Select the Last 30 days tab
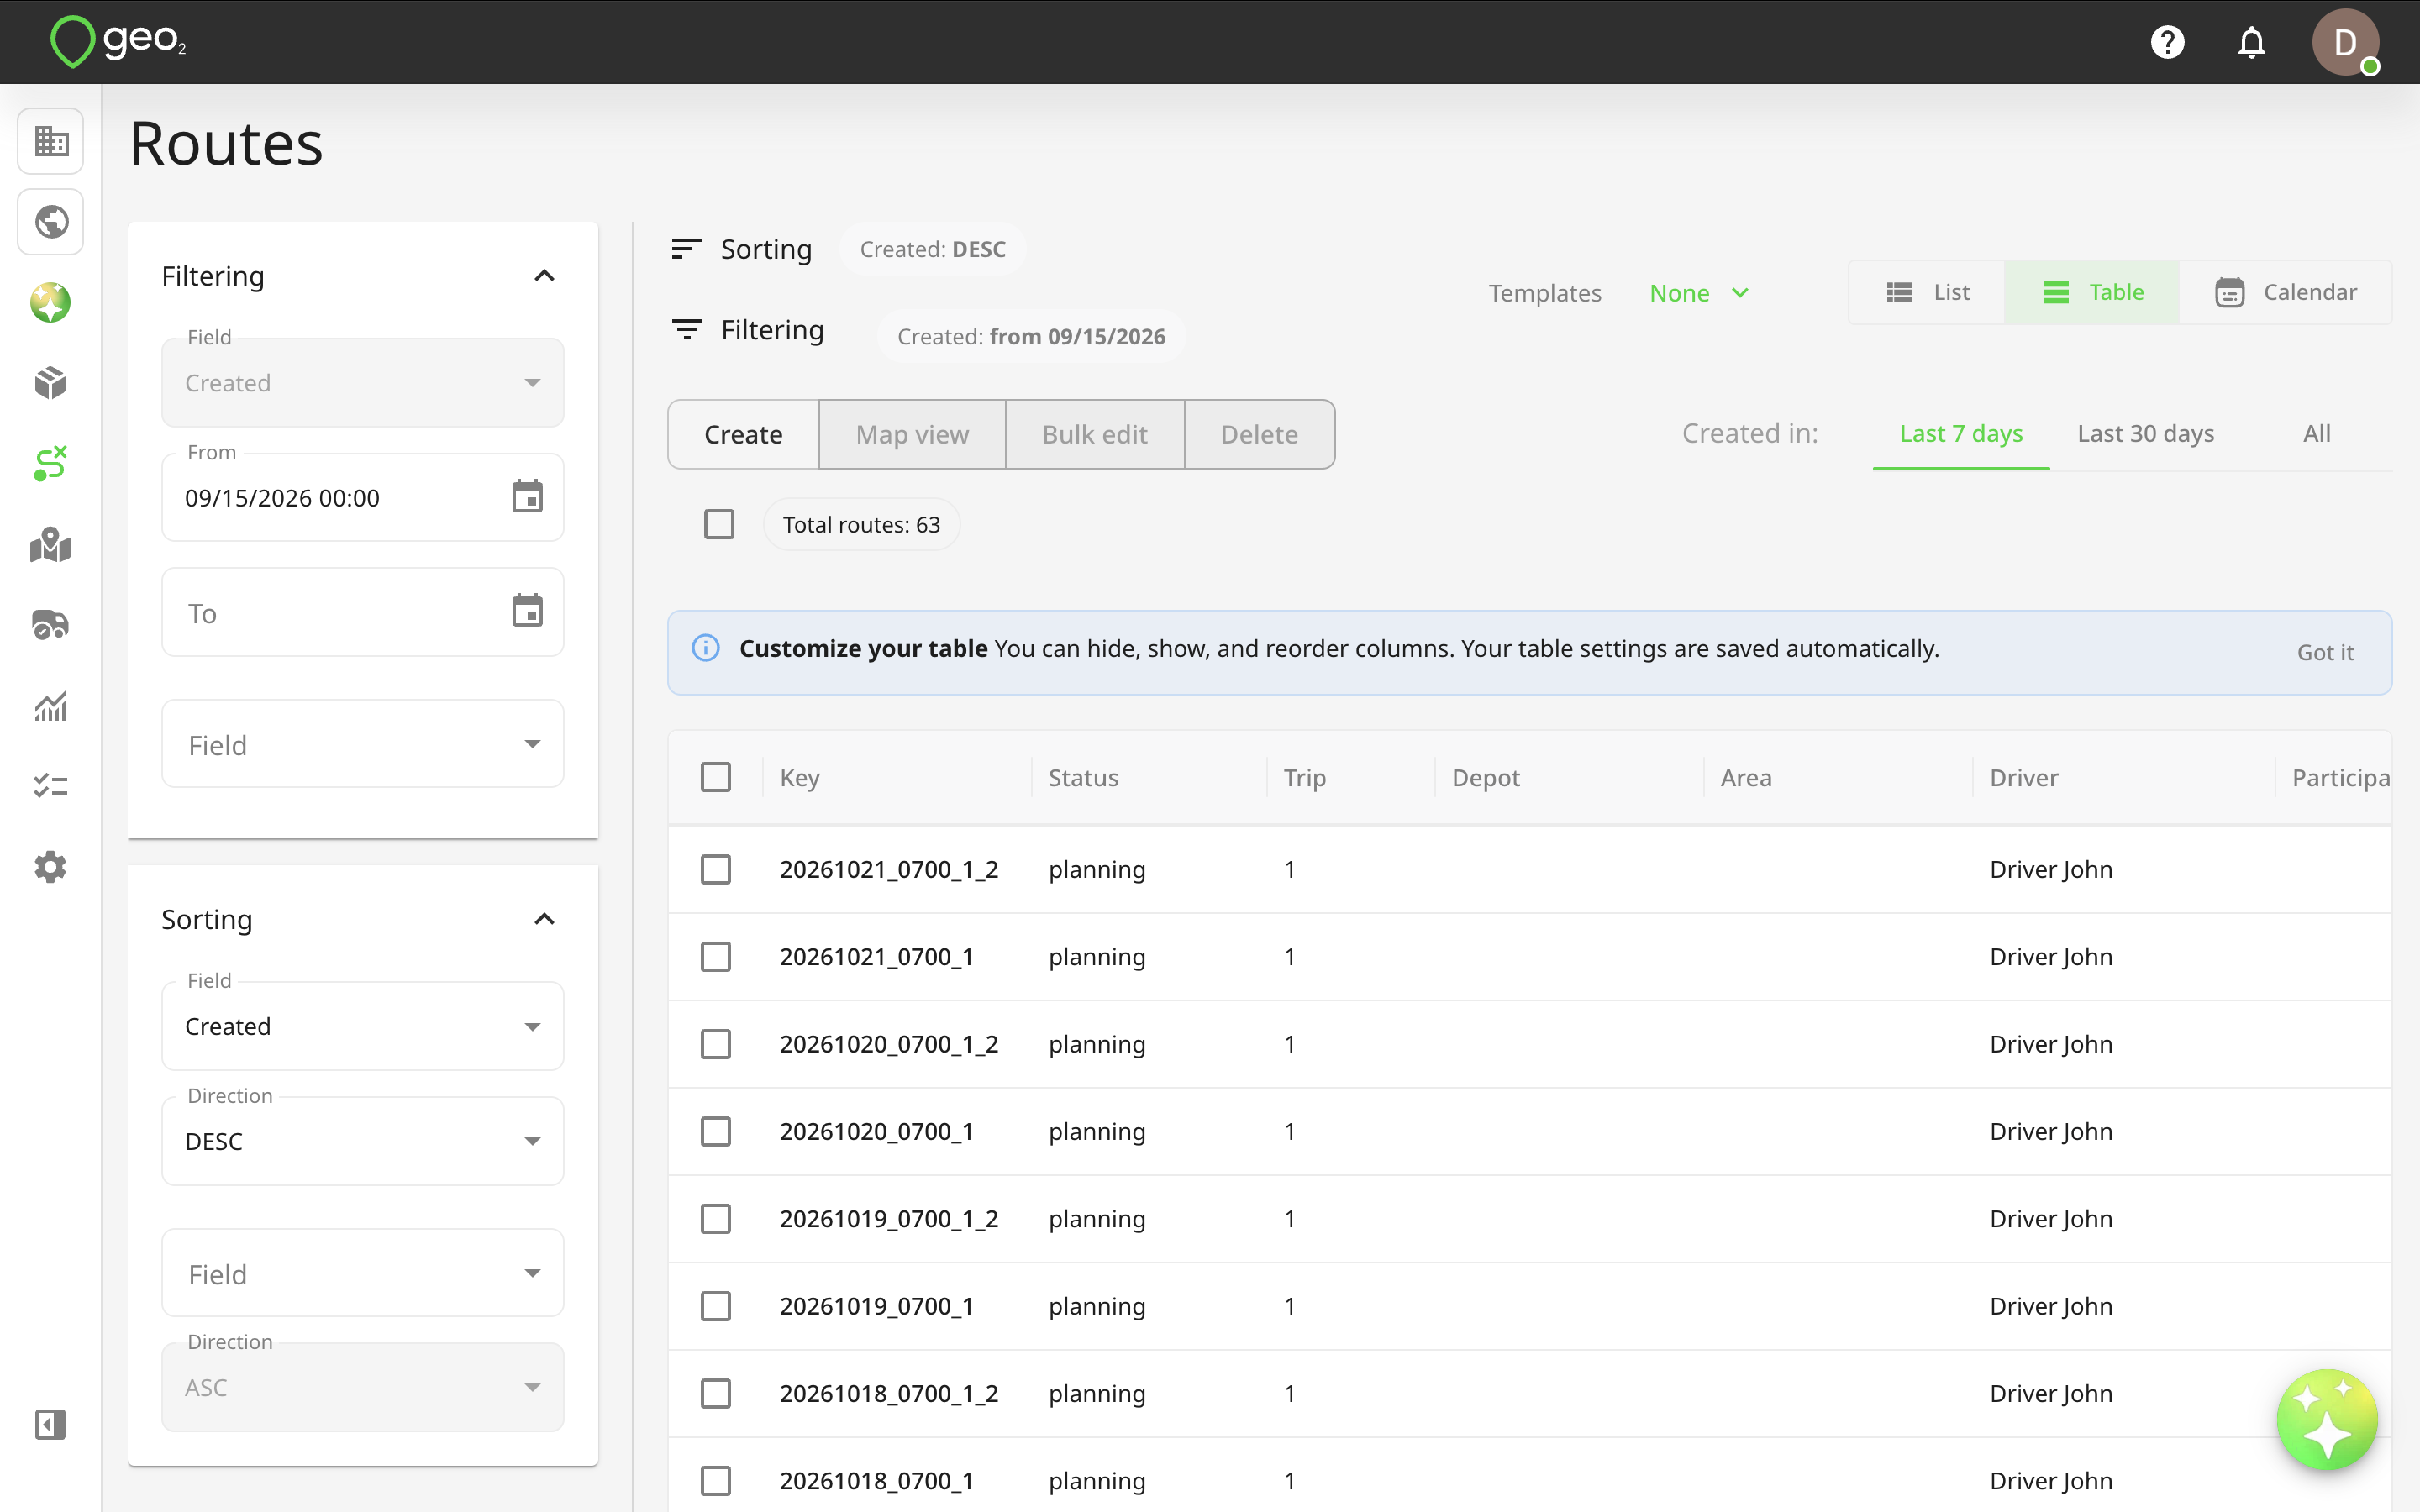The height and width of the screenshot is (1512, 2420). click(2146, 434)
